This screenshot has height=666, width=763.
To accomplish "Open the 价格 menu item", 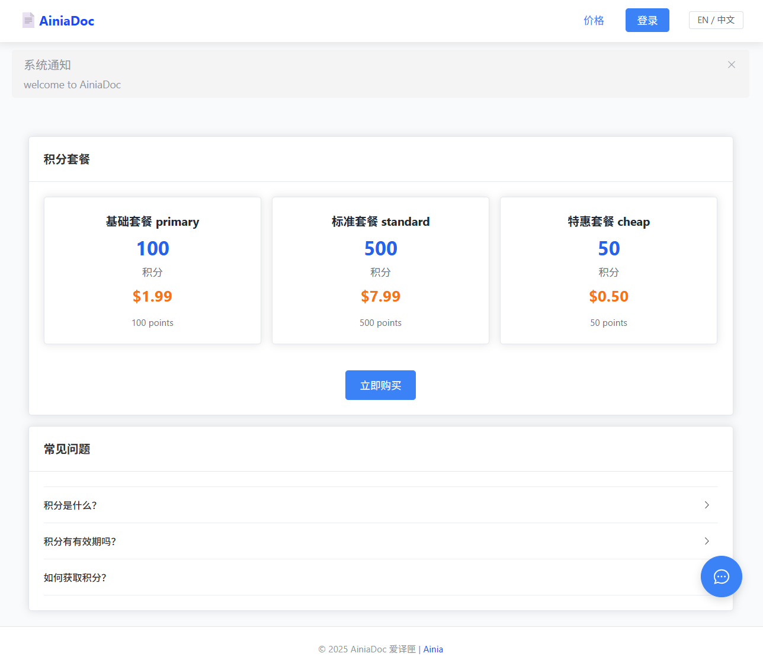I will [594, 21].
